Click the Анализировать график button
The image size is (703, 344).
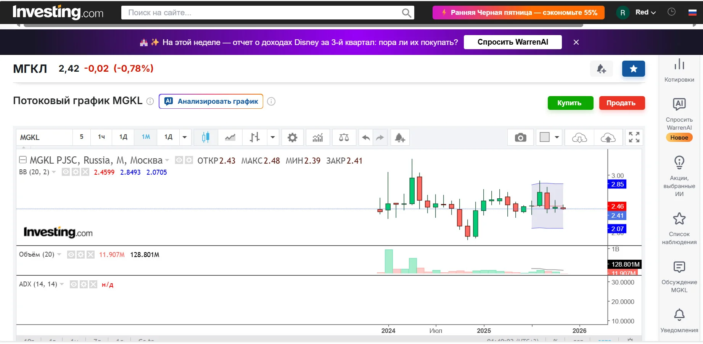[211, 101]
